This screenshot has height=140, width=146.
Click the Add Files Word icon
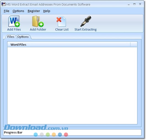coord(14,21)
